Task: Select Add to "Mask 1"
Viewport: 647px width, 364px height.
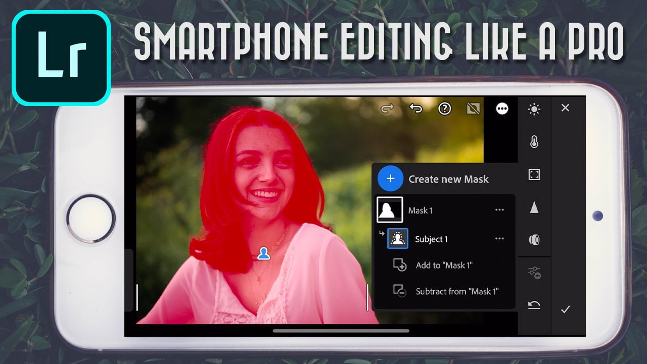Action: click(443, 265)
